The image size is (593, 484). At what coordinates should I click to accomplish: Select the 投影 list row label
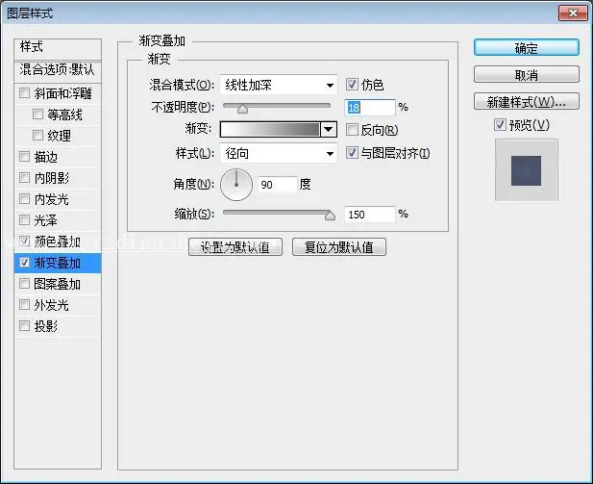tap(46, 326)
